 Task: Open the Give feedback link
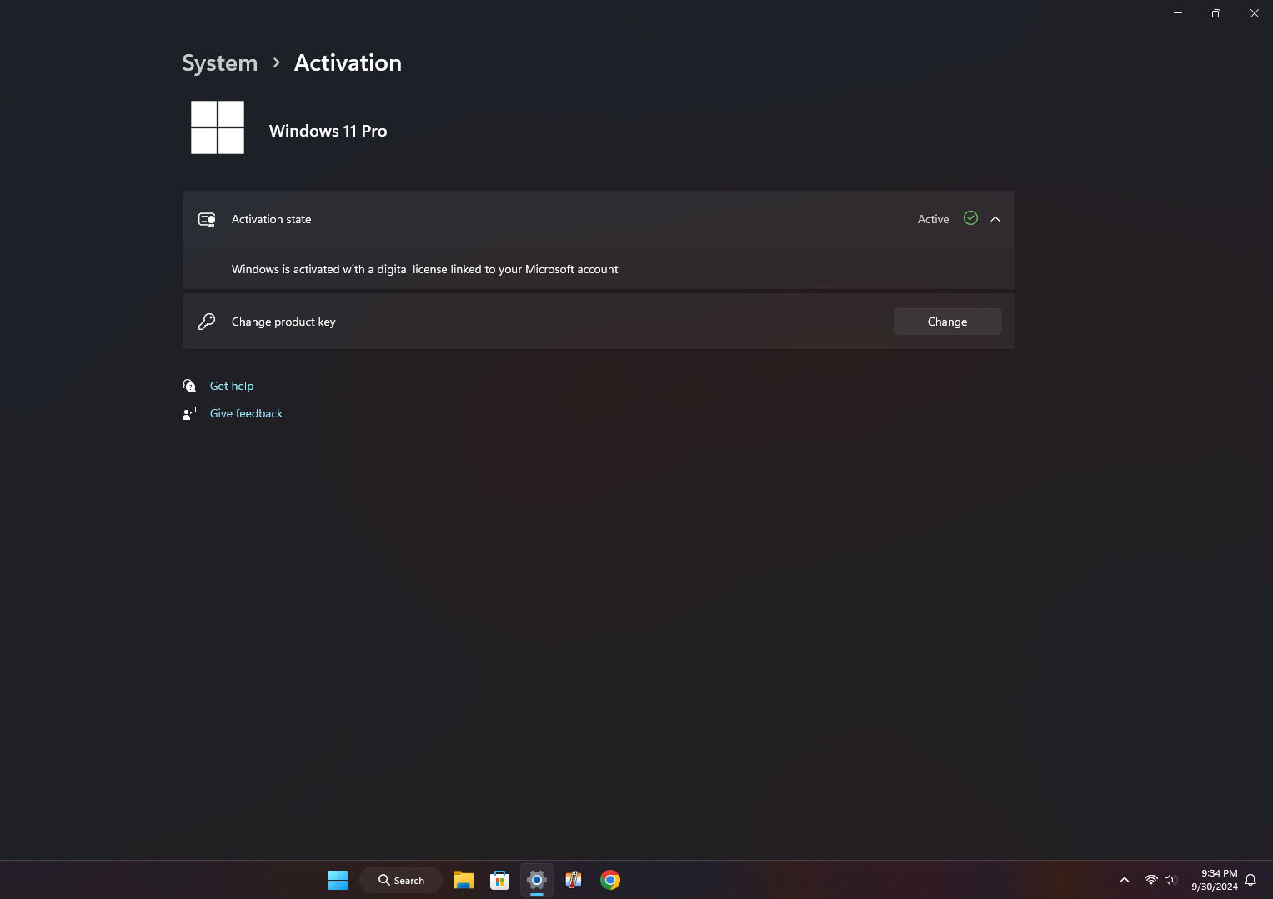246,413
